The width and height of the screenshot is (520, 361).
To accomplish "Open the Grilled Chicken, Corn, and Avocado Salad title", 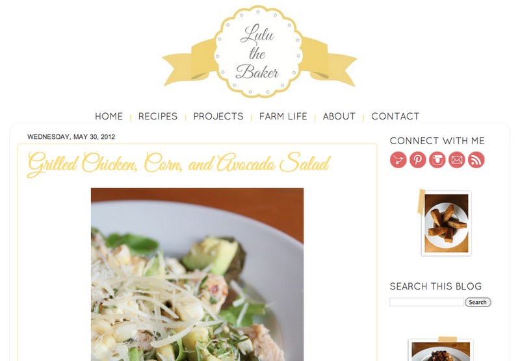I will tap(179, 164).
